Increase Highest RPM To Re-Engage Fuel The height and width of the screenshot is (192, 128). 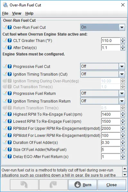click(x=123, y=113)
